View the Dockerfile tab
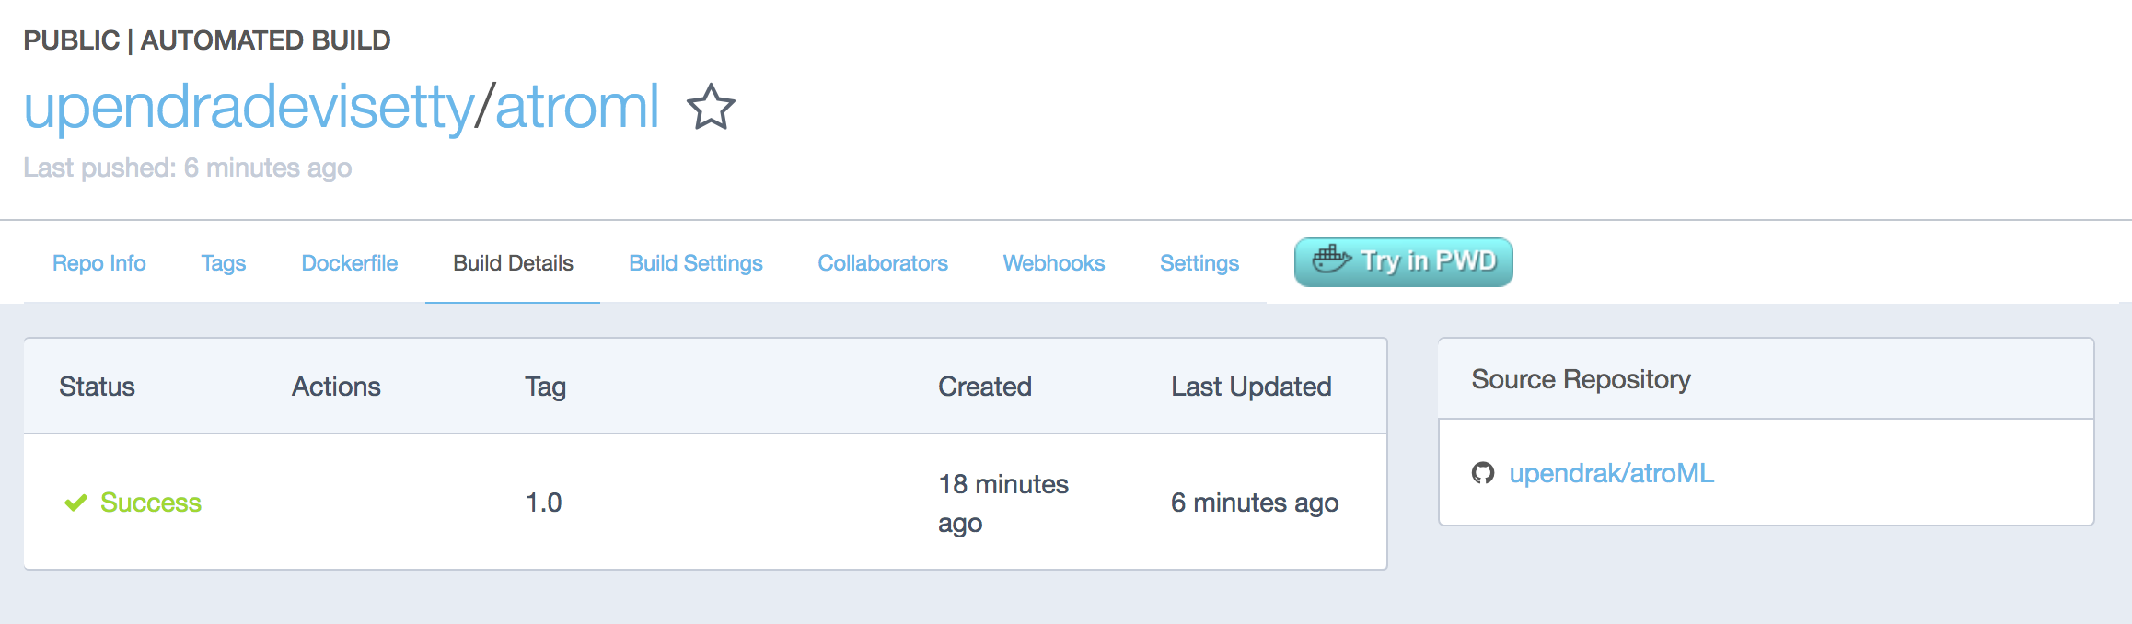The height and width of the screenshot is (624, 2132). [x=350, y=263]
